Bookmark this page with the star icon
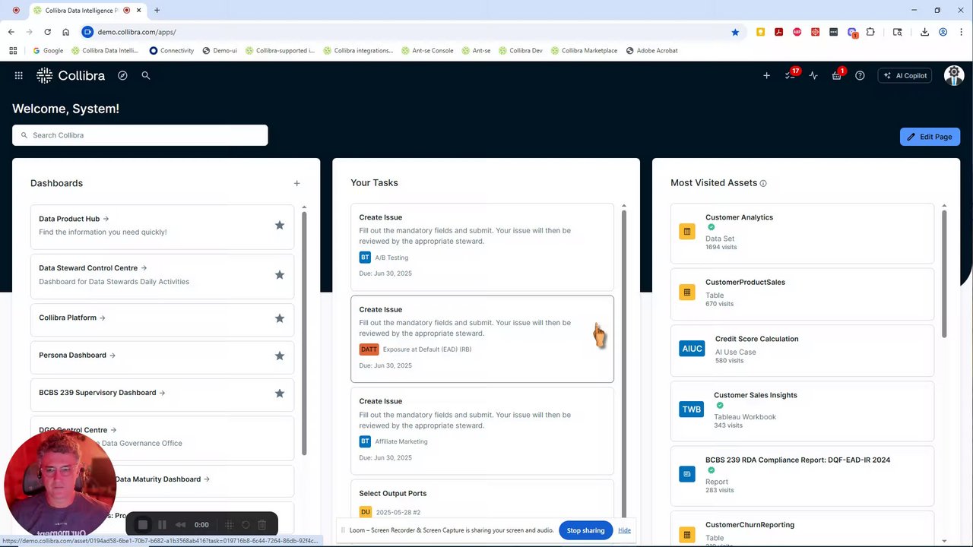 point(735,32)
